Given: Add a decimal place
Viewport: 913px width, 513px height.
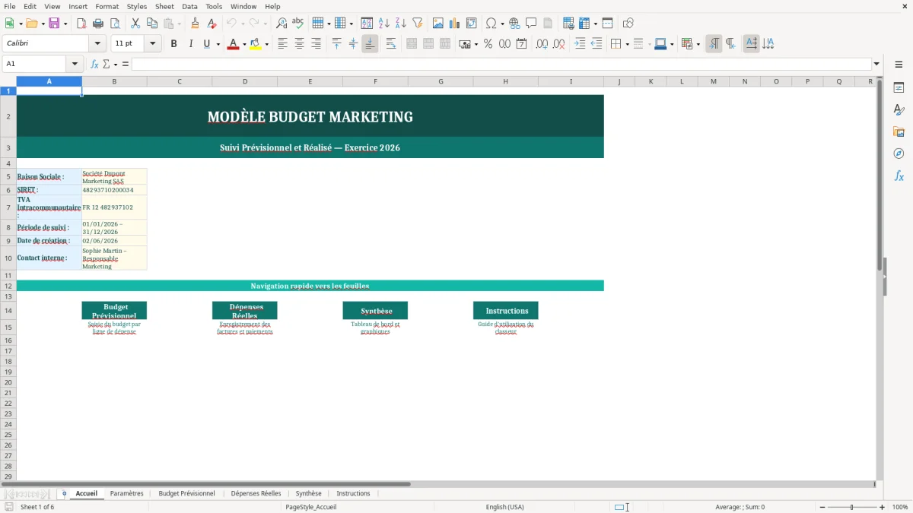Looking at the screenshot, I should tap(542, 44).
